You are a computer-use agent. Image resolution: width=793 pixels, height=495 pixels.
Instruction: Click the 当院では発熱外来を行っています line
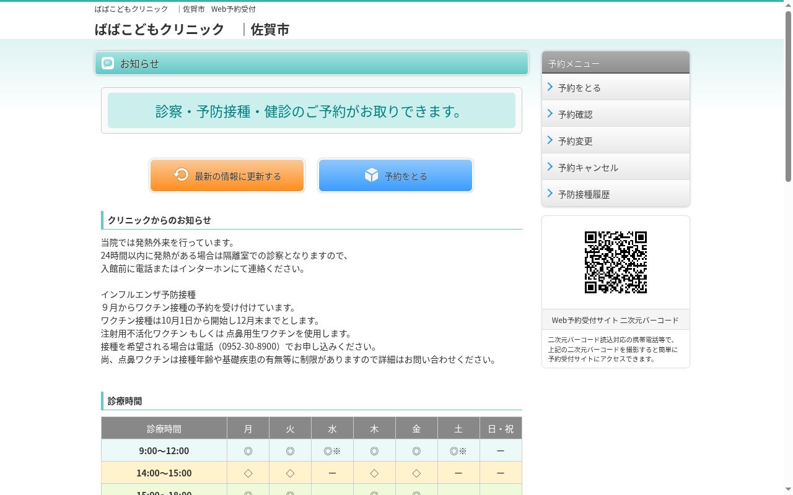(169, 243)
